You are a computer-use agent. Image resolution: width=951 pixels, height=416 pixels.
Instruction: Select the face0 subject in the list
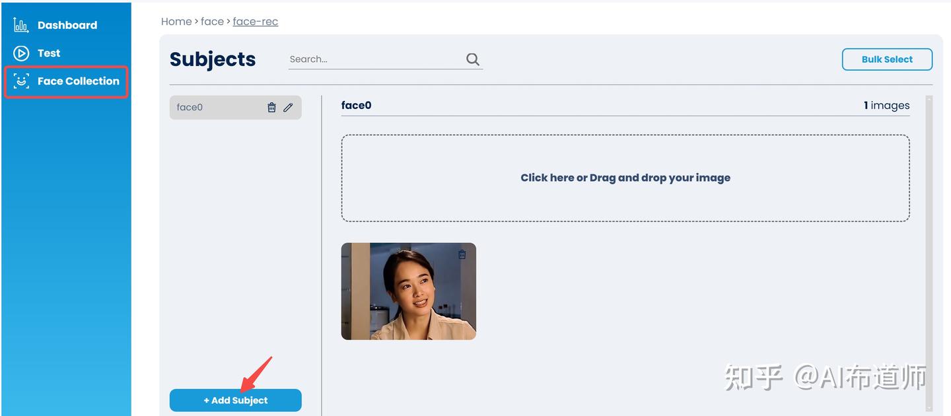coord(211,108)
